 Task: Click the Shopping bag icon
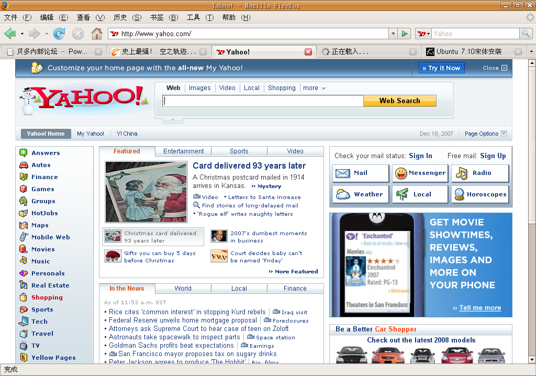[23, 297]
